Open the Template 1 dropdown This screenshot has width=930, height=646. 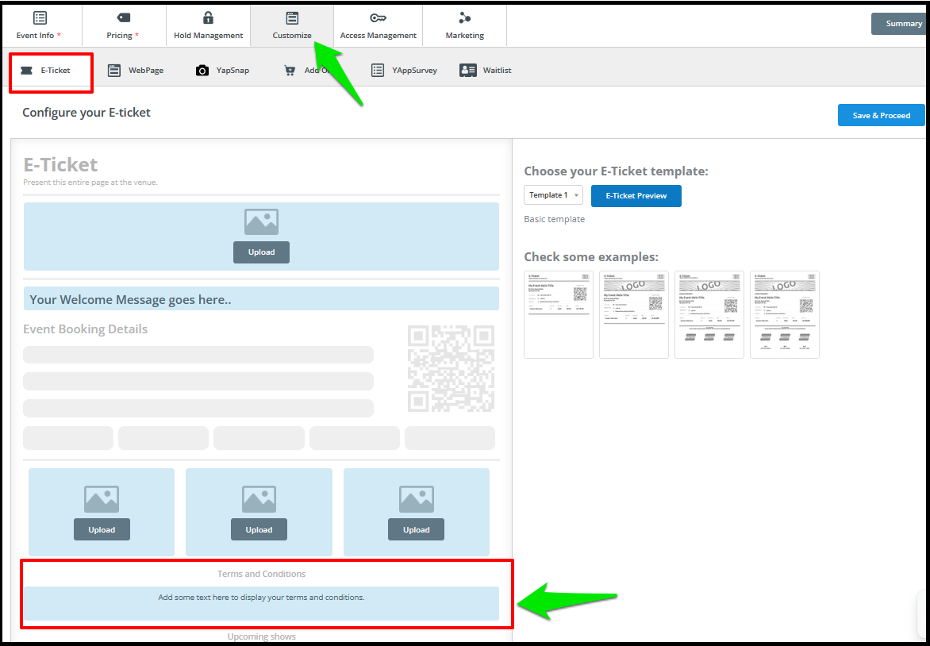click(553, 195)
